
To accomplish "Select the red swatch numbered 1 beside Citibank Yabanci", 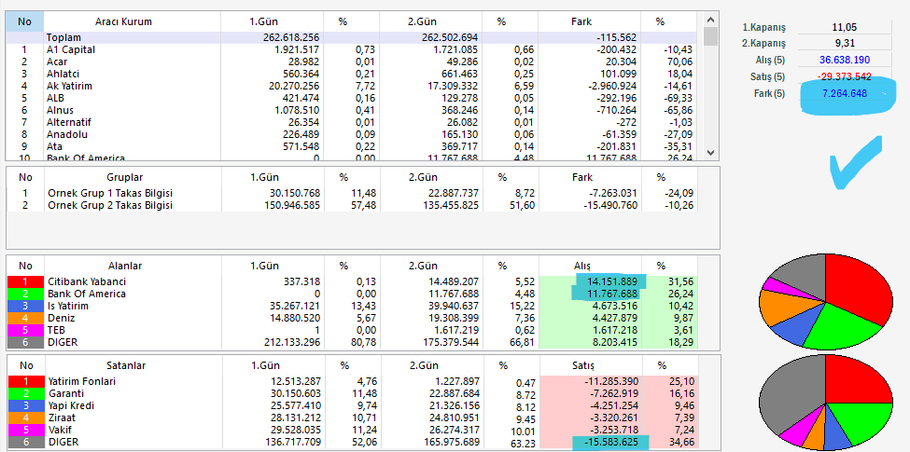I will click(25, 281).
